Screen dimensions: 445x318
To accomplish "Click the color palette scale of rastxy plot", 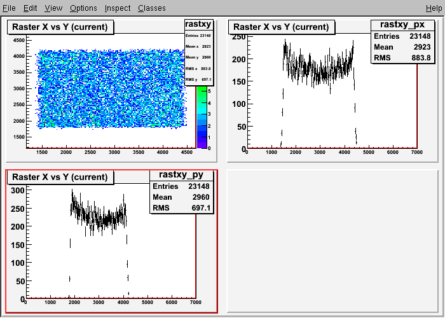I will coord(202,117).
